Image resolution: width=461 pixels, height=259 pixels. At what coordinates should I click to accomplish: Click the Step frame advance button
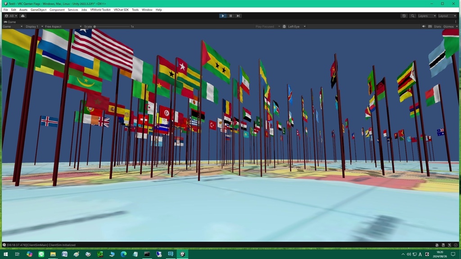(x=238, y=16)
